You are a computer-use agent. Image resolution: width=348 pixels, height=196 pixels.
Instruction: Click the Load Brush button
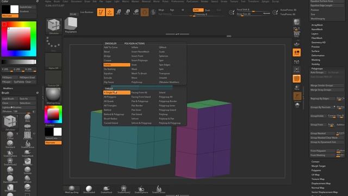(x=10, y=99)
